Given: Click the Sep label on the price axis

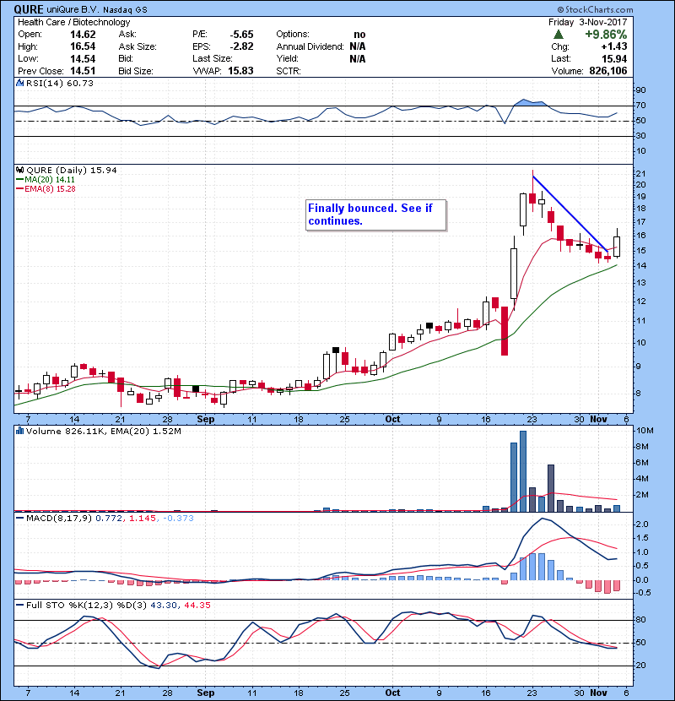Looking at the screenshot, I should click(206, 420).
